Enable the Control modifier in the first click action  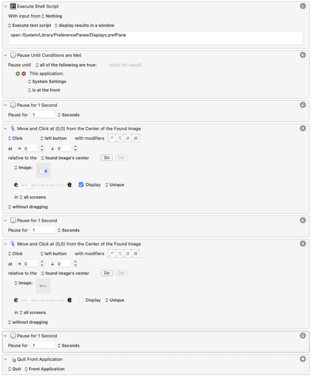coord(112,138)
